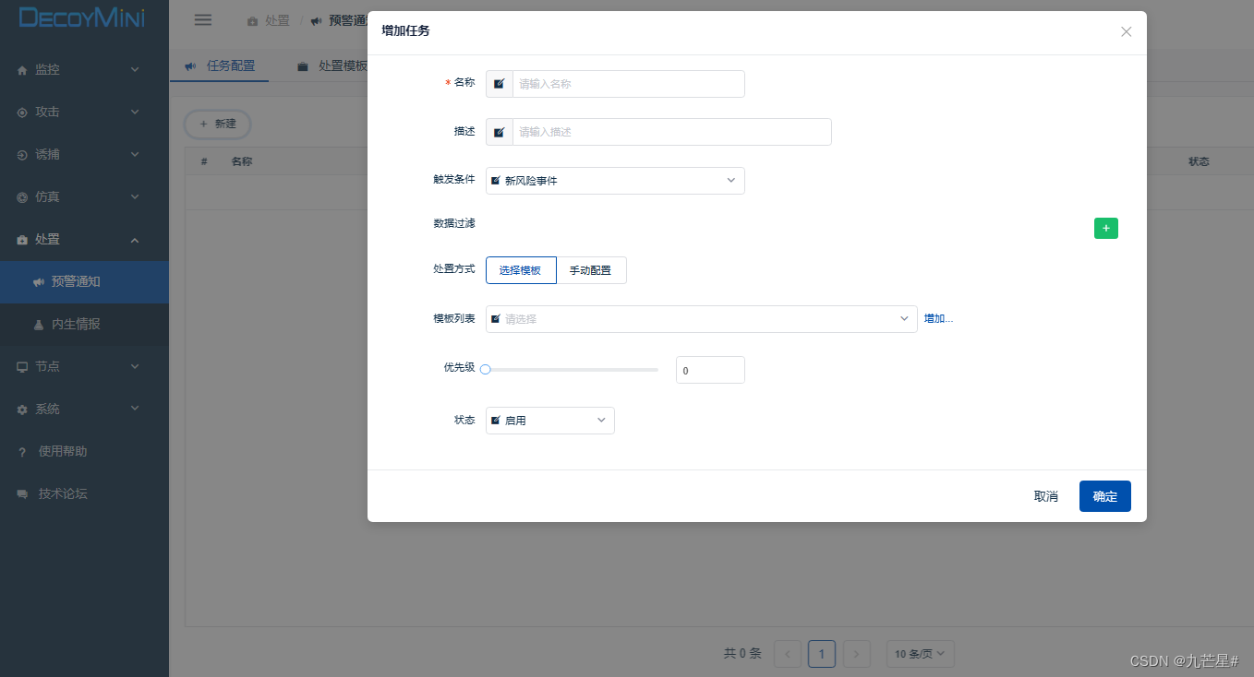Switch to the 任务配置 tab
This screenshot has width=1254, height=677.
(x=220, y=66)
